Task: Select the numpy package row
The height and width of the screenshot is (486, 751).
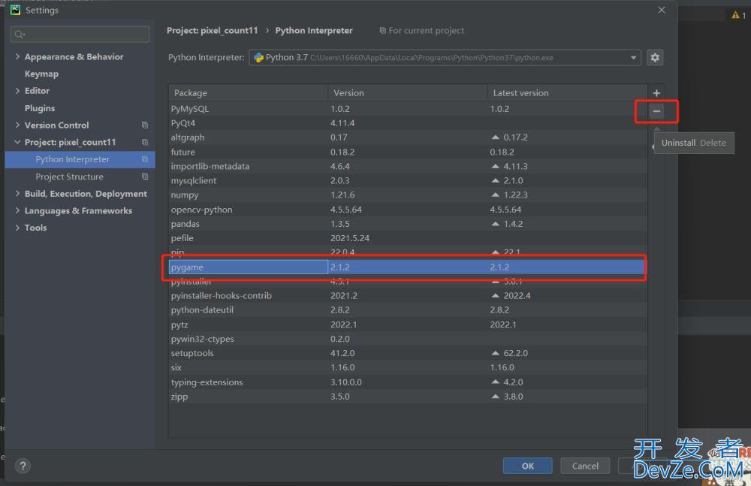Action: coord(407,195)
